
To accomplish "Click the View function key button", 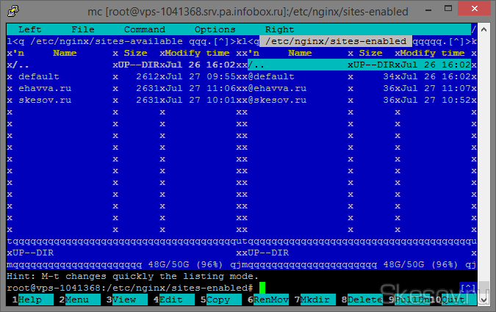I will click(x=124, y=300).
